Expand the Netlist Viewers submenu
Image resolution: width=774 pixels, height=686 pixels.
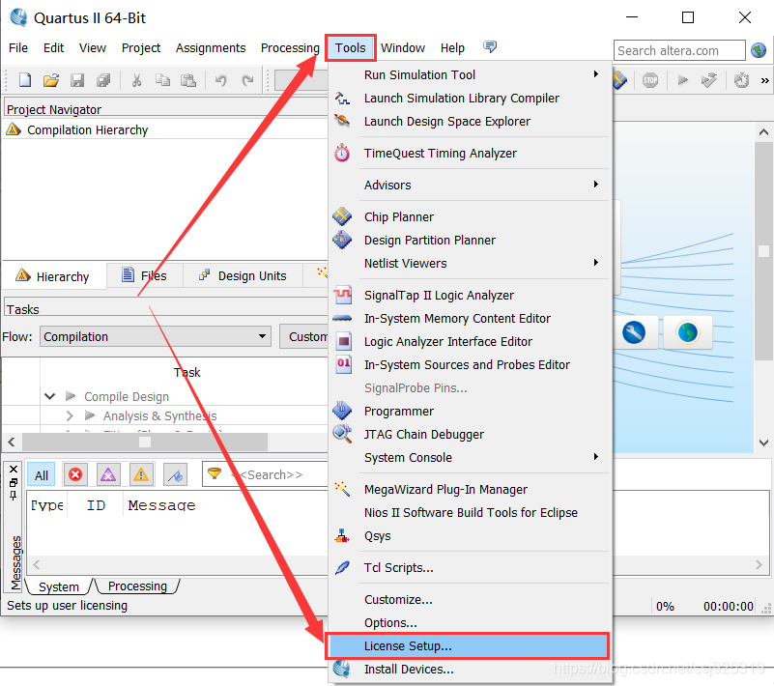[x=596, y=263]
